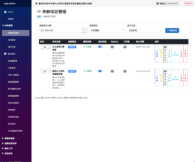The height and width of the screenshot is (162, 195).
Task: Click the blue edit pencil in first row
Action: point(157,54)
